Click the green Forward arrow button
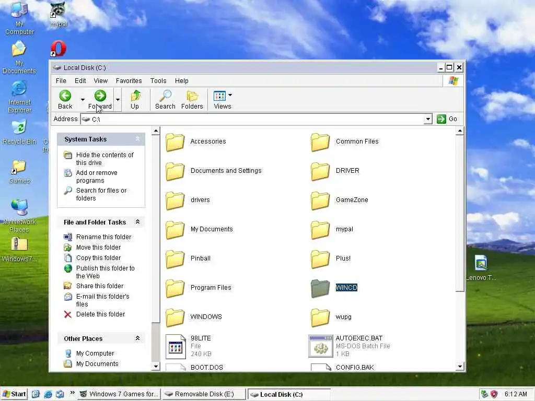The image size is (535, 401). (x=100, y=100)
